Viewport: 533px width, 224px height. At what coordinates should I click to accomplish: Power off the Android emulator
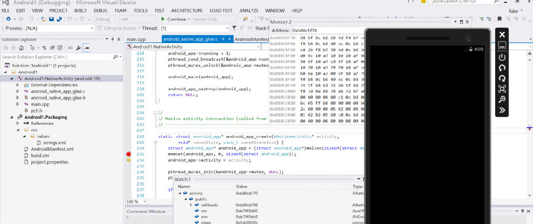click(x=502, y=57)
